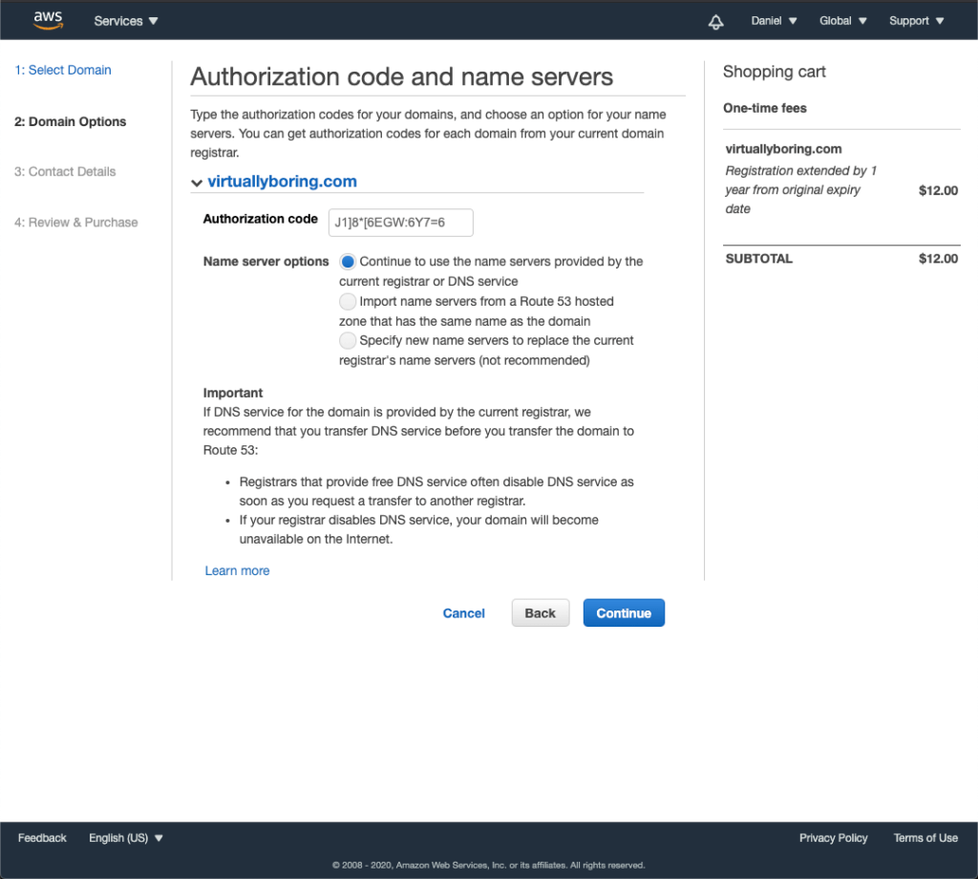
Task: Click the AWS home logo
Action: point(48,19)
